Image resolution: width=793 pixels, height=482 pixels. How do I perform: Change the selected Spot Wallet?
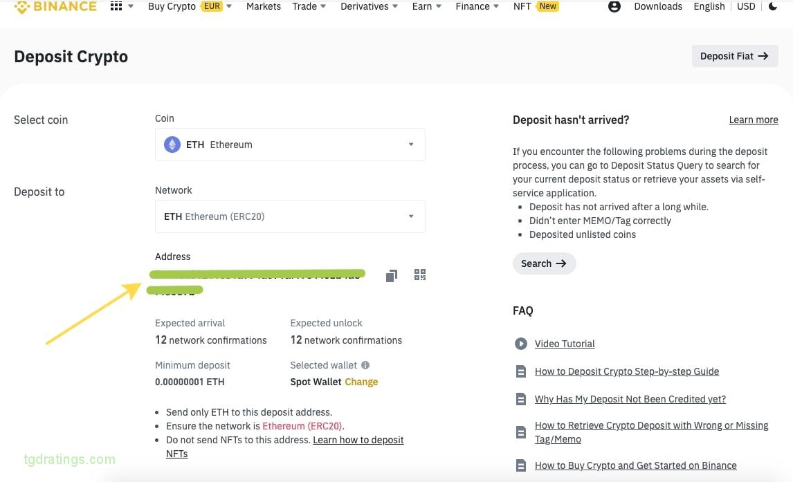tap(361, 382)
